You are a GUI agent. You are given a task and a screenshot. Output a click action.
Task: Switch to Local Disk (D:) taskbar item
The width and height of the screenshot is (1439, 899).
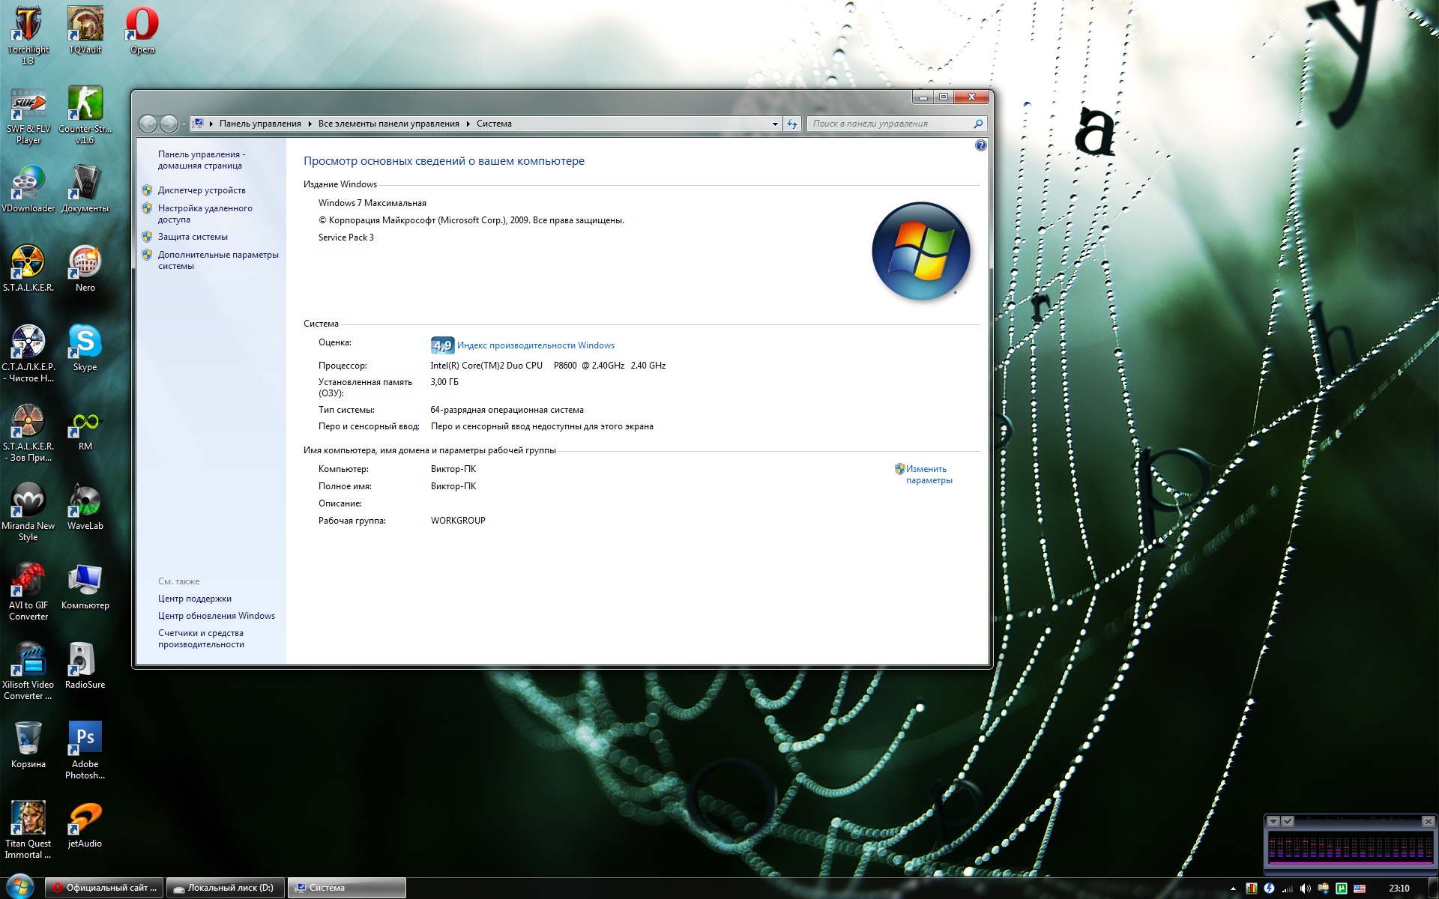(x=225, y=888)
